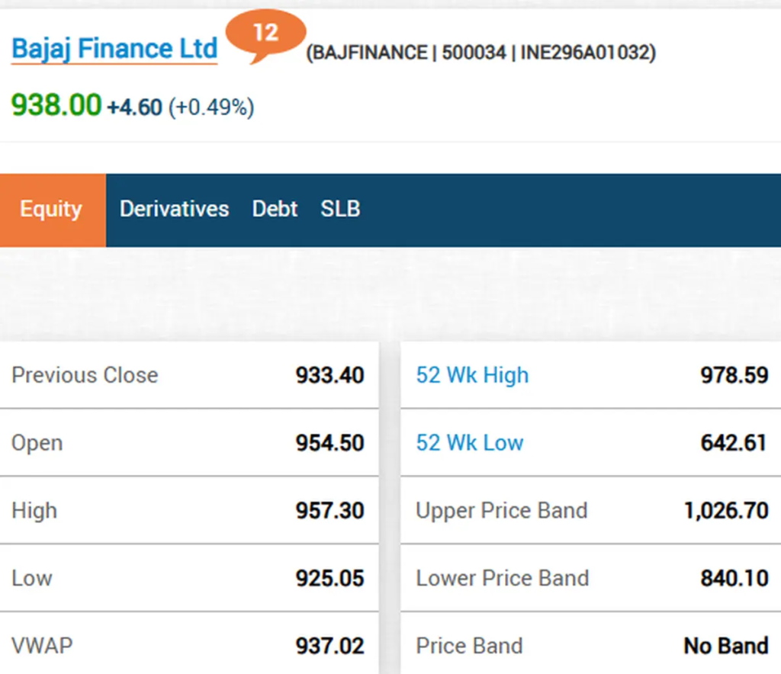Click the price change +4.60
This screenshot has width=781, height=674.
click(134, 108)
